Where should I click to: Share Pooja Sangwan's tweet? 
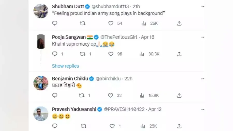(x=179, y=54)
